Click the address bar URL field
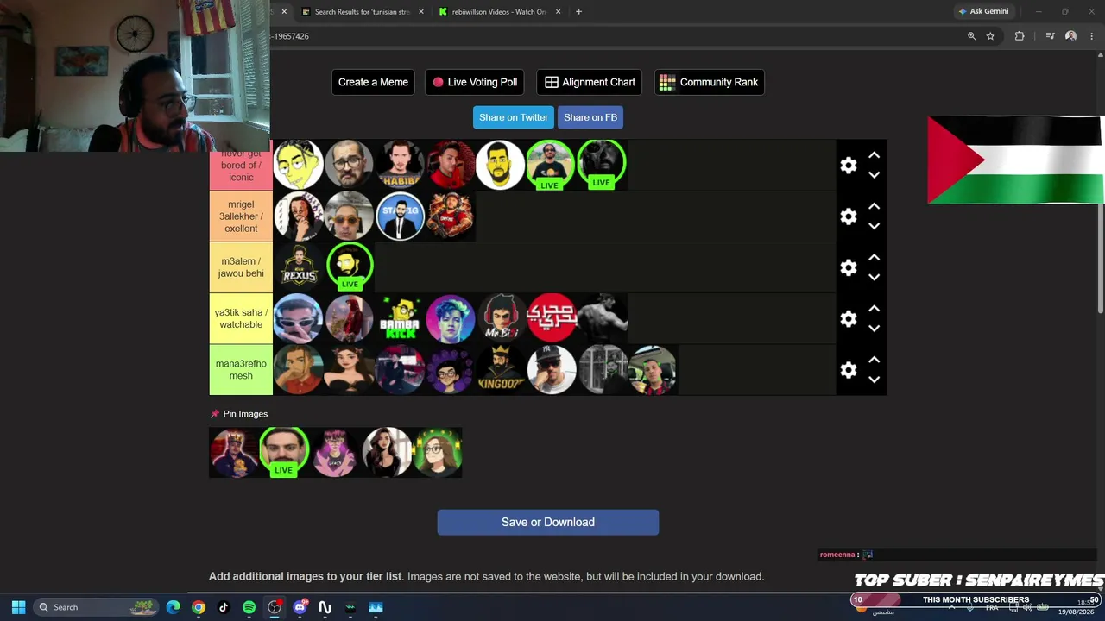 tap(615, 36)
